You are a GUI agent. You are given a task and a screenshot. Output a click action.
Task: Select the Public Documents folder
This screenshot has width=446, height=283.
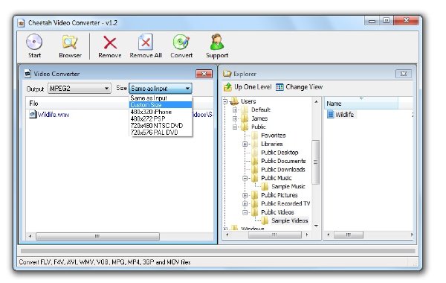[x=283, y=161]
